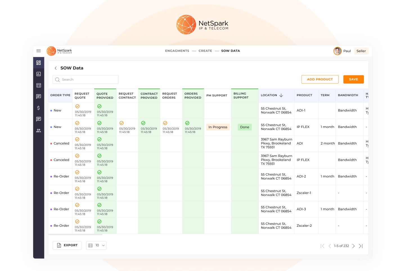Go to Create breadcrumb
This screenshot has height=271, width=405.
coord(205,51)
